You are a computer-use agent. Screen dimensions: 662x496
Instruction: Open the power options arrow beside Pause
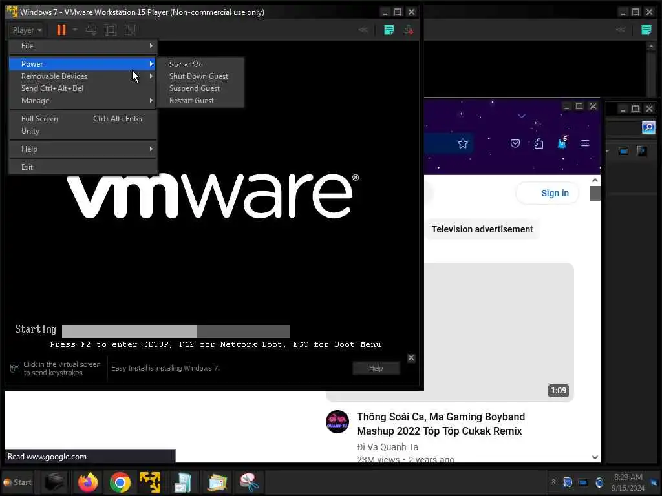pyautogui.click(x=75, y=30)
